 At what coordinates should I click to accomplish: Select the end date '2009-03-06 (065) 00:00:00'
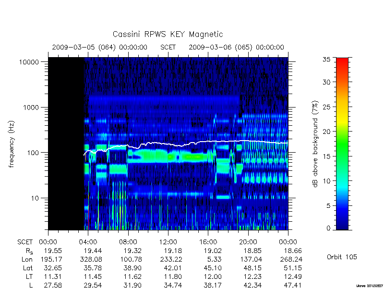(x=236, y=47)
